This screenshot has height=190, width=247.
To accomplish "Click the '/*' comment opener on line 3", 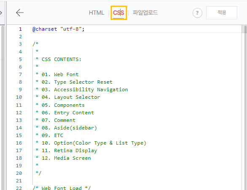I will [x=35, y=44].
